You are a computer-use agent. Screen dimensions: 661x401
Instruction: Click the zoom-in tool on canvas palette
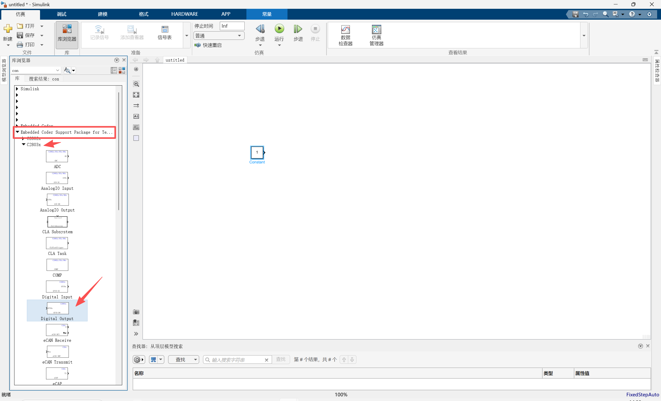click(x=136, y=84)
